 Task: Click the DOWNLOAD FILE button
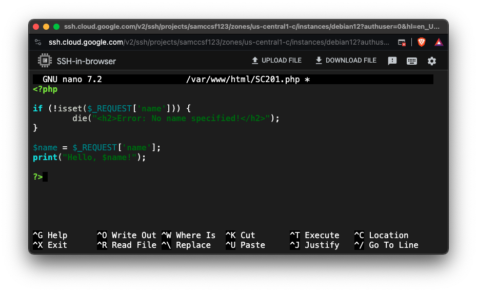pyautogui.click(x=346, y=61)
